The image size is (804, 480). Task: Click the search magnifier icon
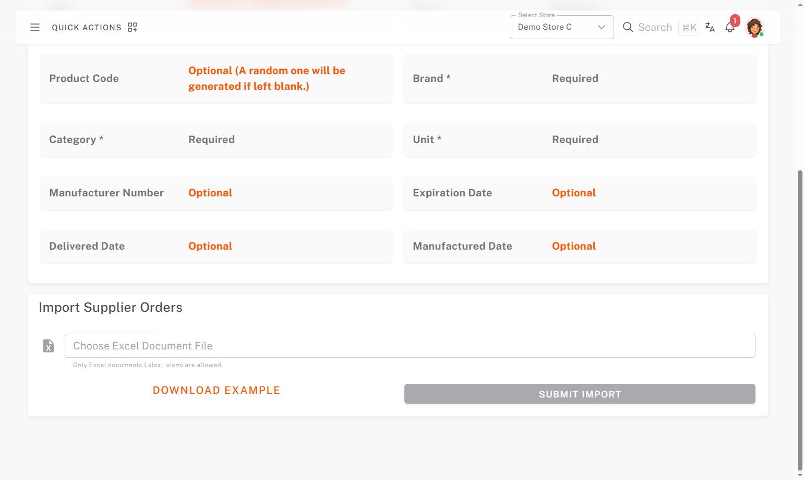click(628, 27)
